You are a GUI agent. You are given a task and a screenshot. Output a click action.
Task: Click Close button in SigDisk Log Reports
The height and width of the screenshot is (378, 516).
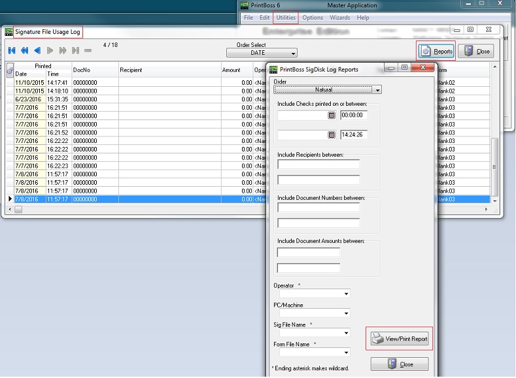(400, 364)
